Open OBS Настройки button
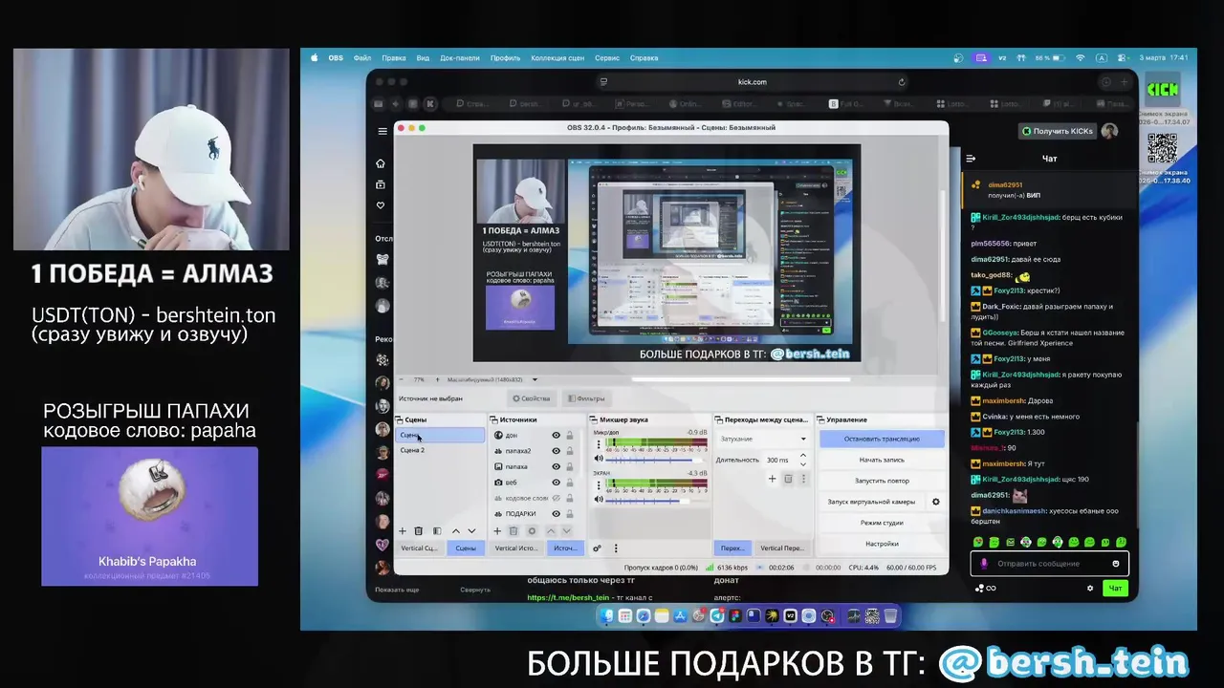This screenshot has height=688, width=1224. [x=882, y=544]
